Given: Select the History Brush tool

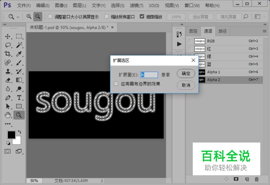Looking at the screenshot, I should tap(19, 71).
